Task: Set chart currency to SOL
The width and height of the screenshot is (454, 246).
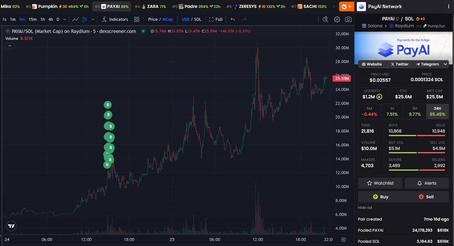Action: (197, 19)
